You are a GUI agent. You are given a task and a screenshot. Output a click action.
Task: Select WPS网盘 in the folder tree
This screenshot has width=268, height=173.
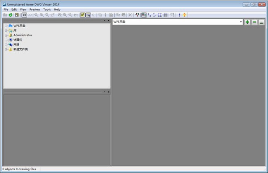[x=19, y=26]
